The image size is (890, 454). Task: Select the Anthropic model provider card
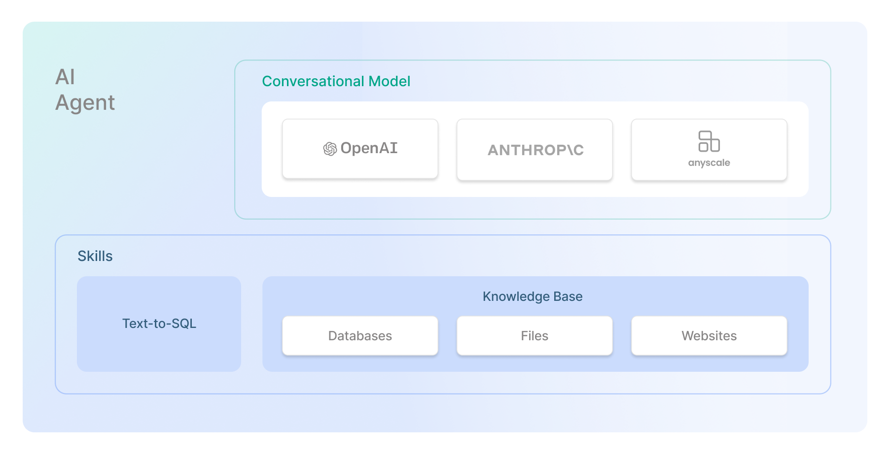(534, 150)
